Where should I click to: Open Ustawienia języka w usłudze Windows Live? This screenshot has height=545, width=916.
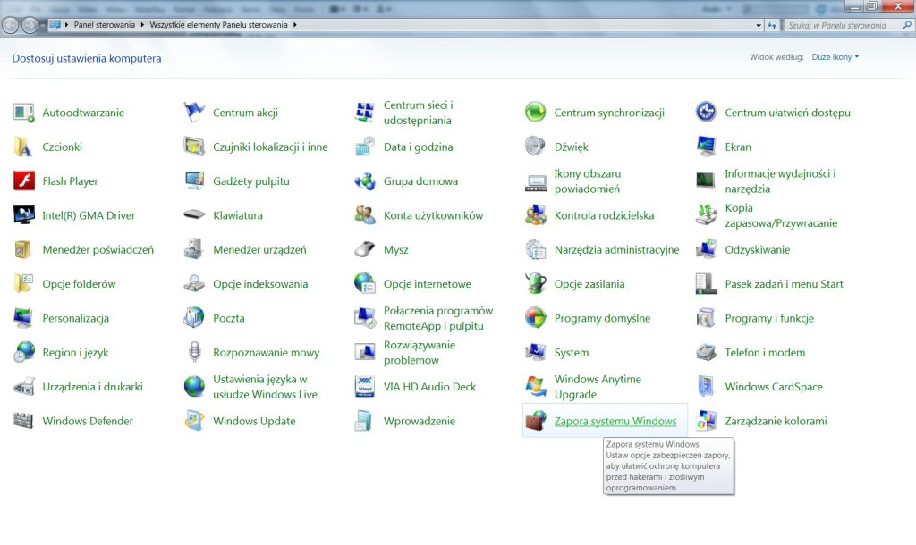click(265, 387)
